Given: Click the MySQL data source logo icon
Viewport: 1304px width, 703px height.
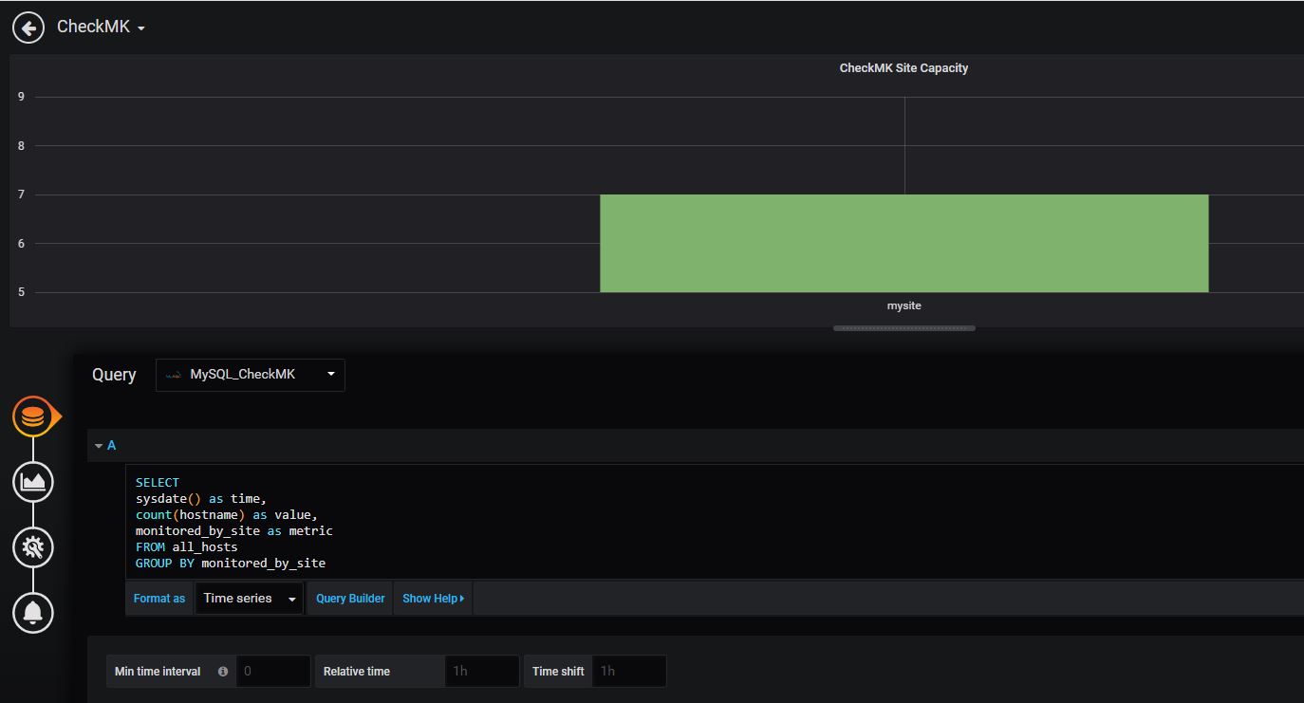Looking at the screenshot, I should [174, 375].
